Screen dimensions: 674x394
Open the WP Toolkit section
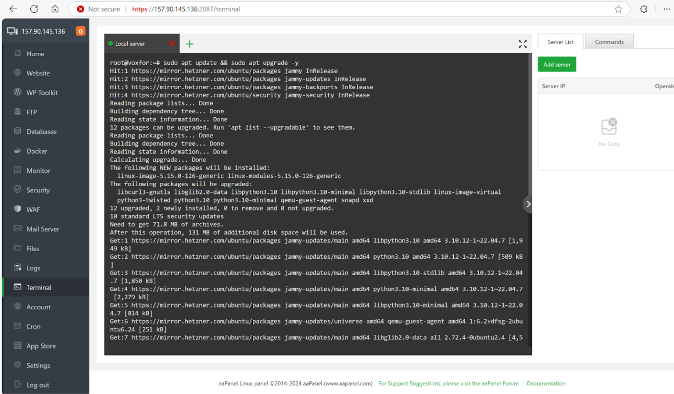(x=42, y=92)
